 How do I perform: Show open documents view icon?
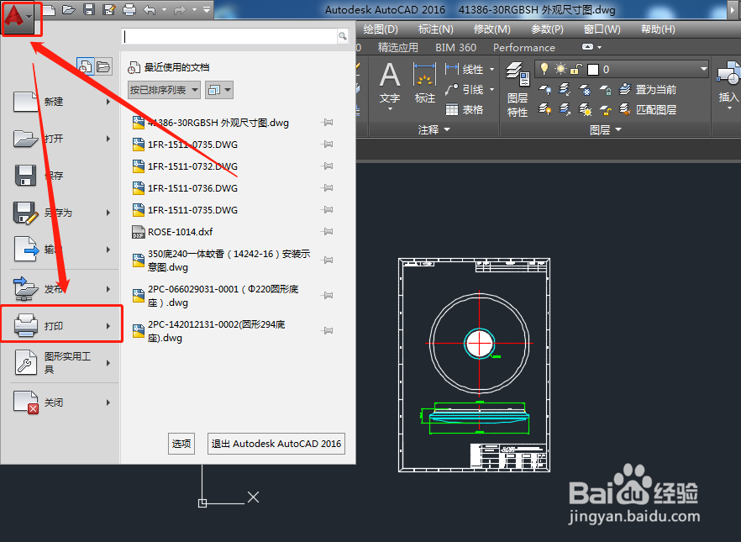pyautogui.click(x=103, y=66)
